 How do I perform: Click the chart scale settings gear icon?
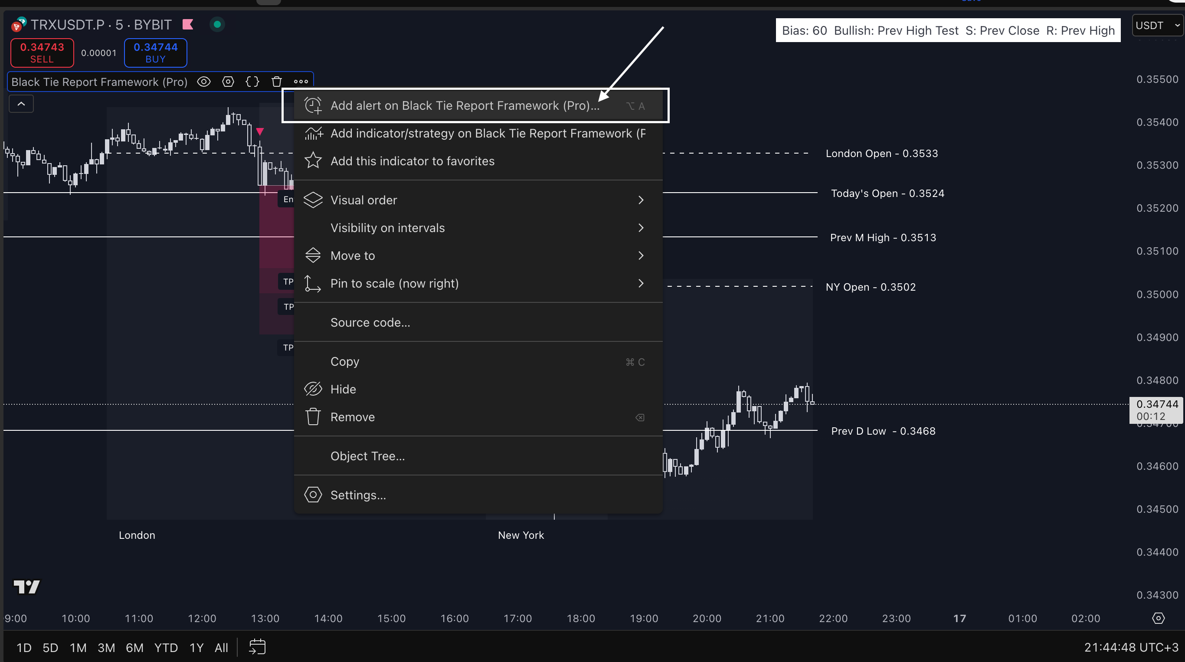pyautogui.click(x=1158, y=618)
